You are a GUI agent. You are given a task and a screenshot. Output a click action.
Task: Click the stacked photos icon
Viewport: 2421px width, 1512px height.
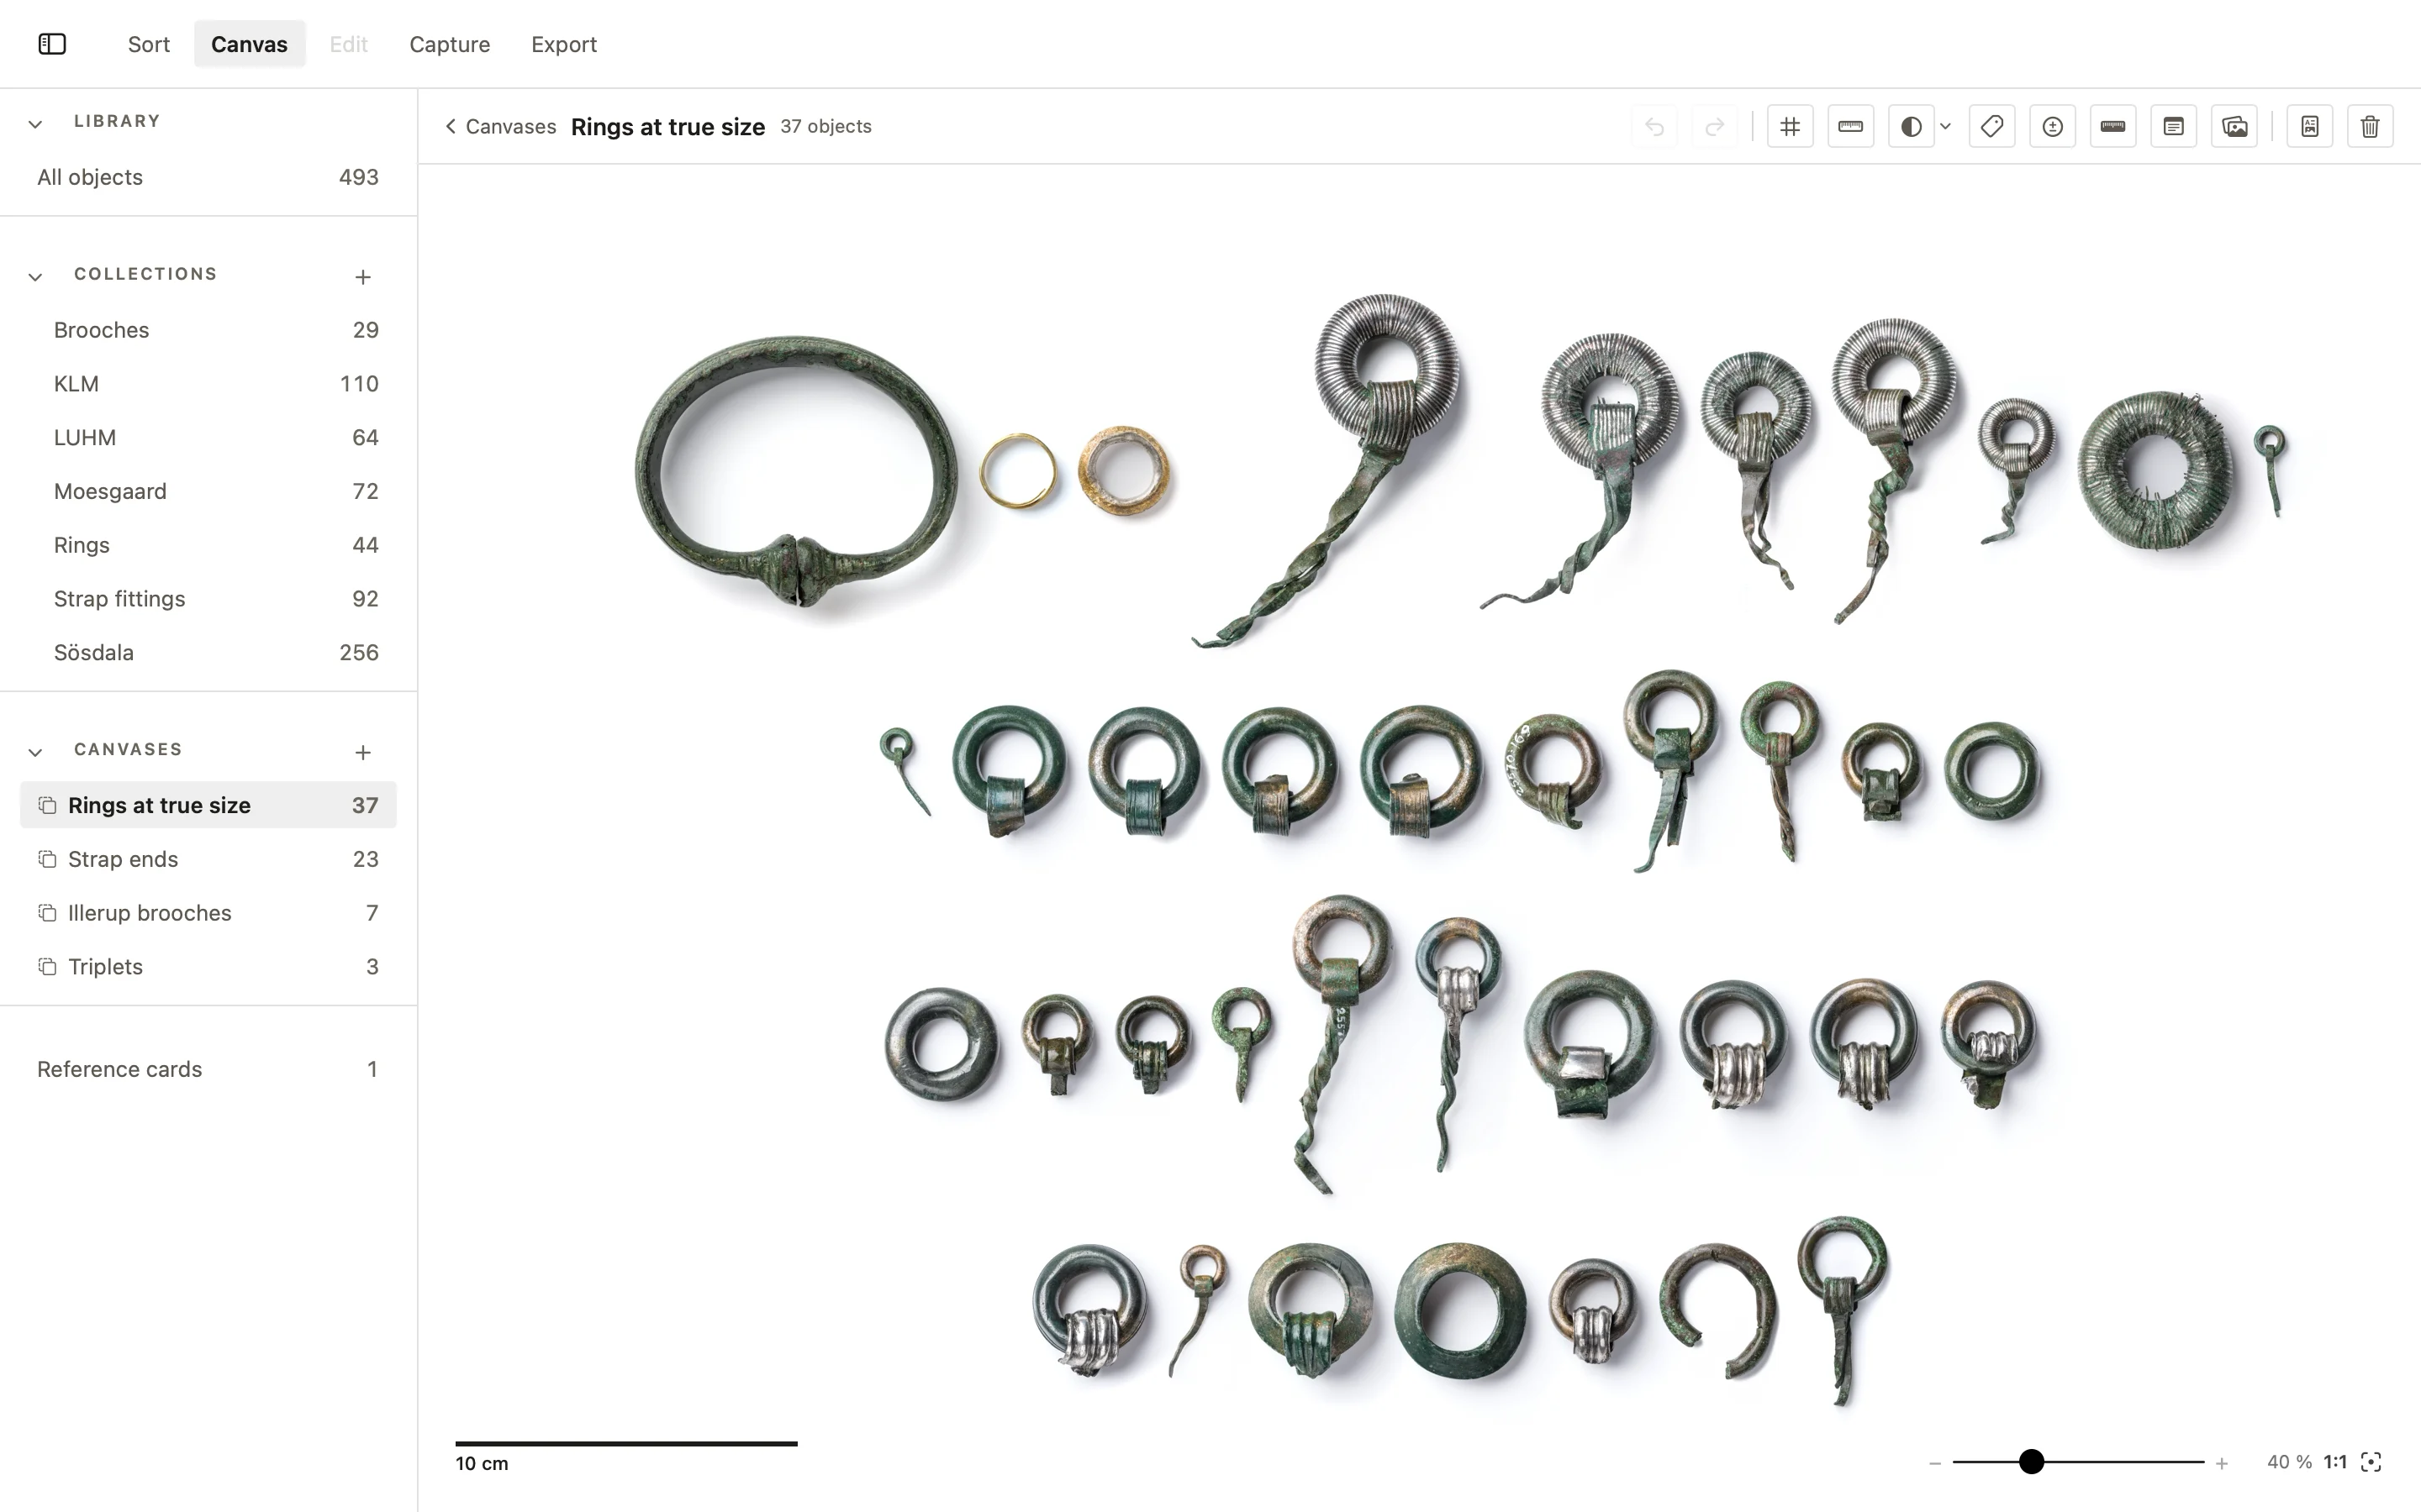click(x=2234, y=127)
